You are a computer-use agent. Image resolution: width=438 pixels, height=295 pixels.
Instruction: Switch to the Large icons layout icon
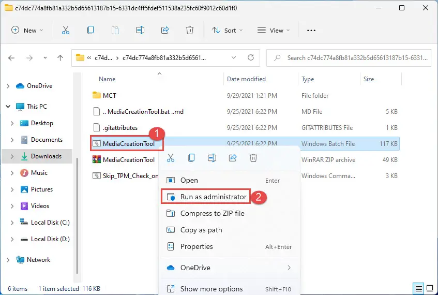point(430,288)
